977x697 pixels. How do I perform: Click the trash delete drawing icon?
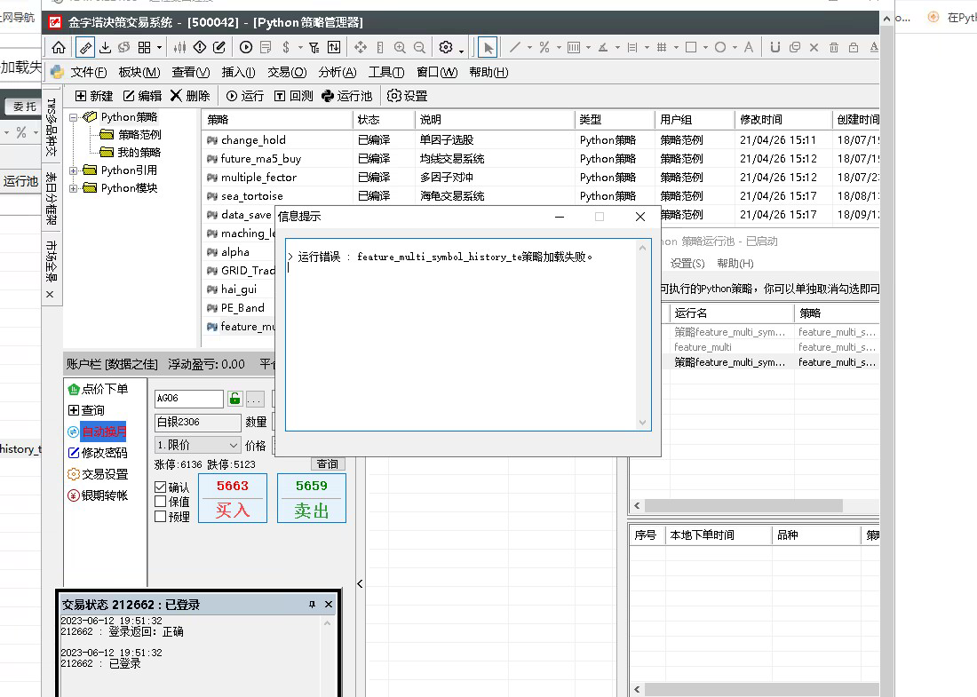834,47
